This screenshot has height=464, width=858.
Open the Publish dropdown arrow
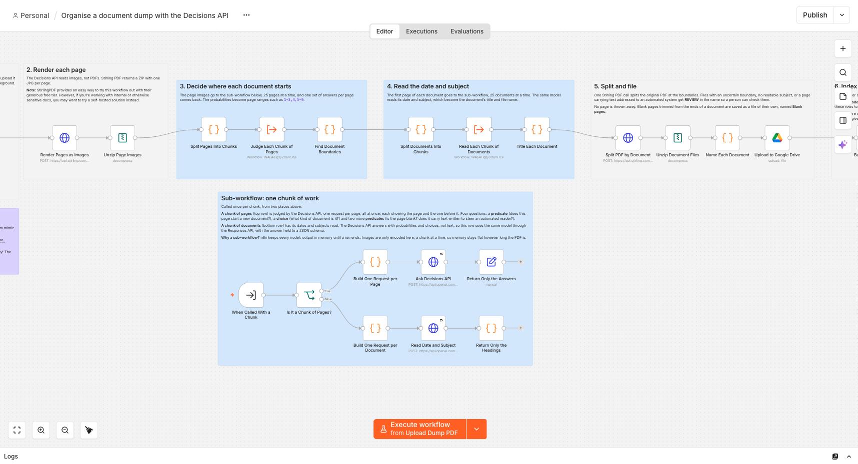(842, 15)
